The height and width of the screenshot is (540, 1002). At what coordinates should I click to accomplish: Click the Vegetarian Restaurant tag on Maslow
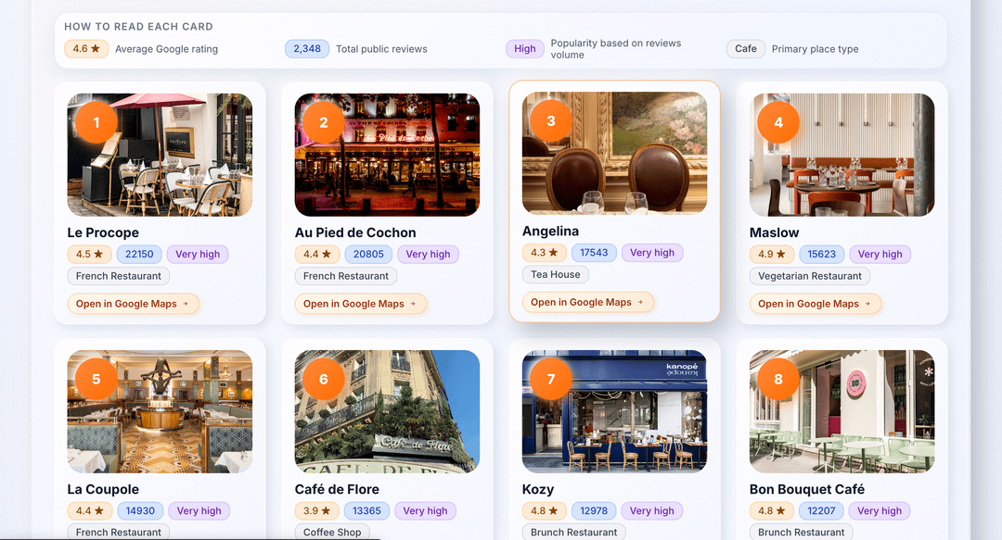[x=809, y=276]
